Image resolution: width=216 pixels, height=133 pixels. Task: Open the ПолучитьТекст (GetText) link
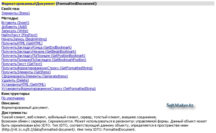point(22,64)
